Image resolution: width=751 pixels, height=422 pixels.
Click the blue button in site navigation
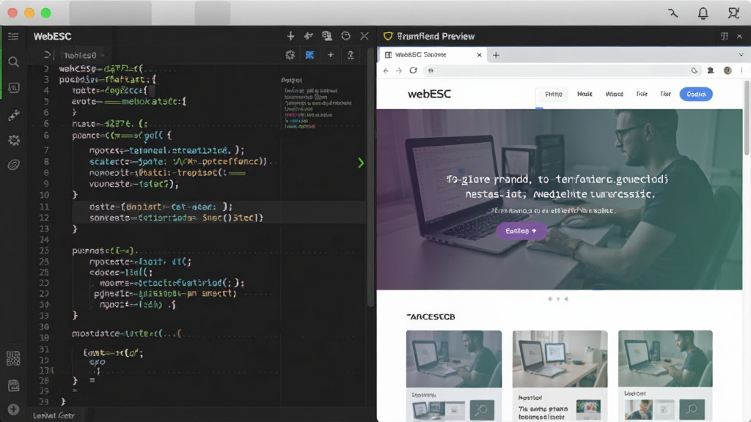[x=696, y=95]
